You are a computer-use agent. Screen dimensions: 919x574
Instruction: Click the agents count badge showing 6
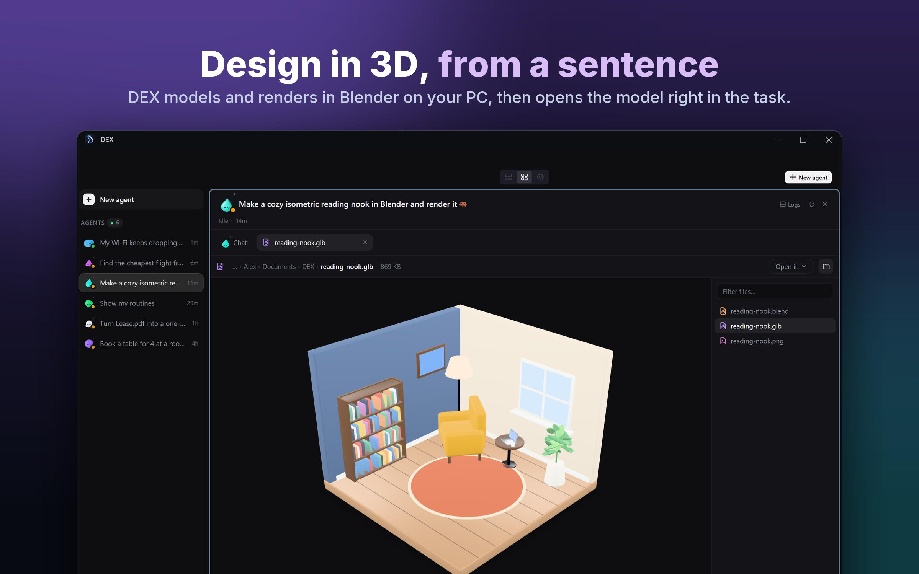click(x=115, y=223)
